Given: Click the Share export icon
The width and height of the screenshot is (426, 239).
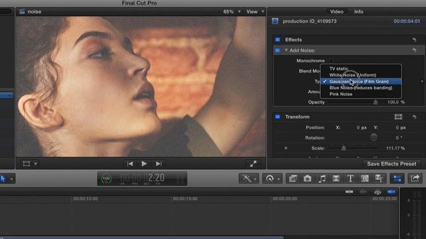Looking at the screenshot, I should coord(415,179).
